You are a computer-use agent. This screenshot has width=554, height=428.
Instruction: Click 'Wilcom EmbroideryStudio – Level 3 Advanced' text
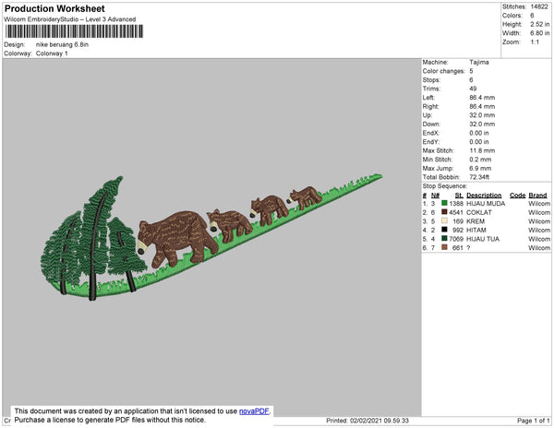point(70,19)
